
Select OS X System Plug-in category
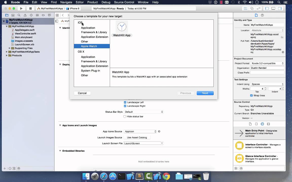click(90, 71)
